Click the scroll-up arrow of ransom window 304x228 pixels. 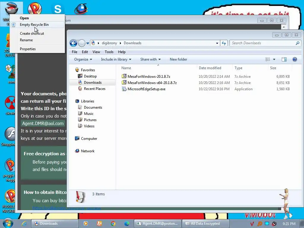[x=284, y=27]
